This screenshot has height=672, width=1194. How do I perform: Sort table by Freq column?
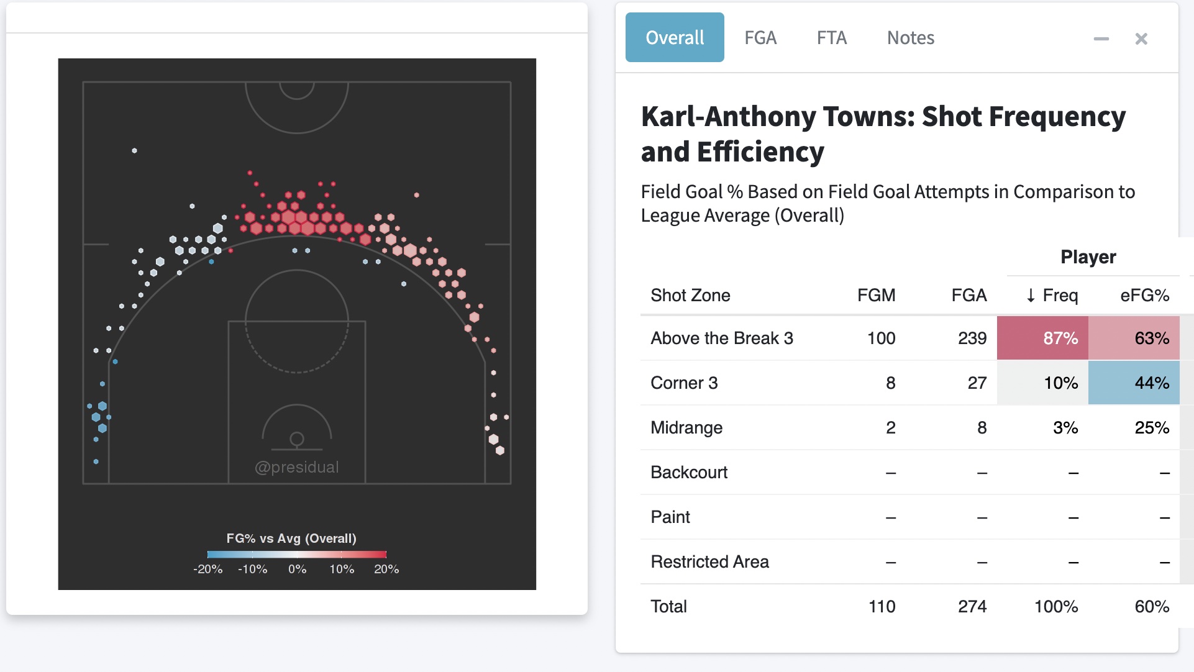pos(1052,295)
